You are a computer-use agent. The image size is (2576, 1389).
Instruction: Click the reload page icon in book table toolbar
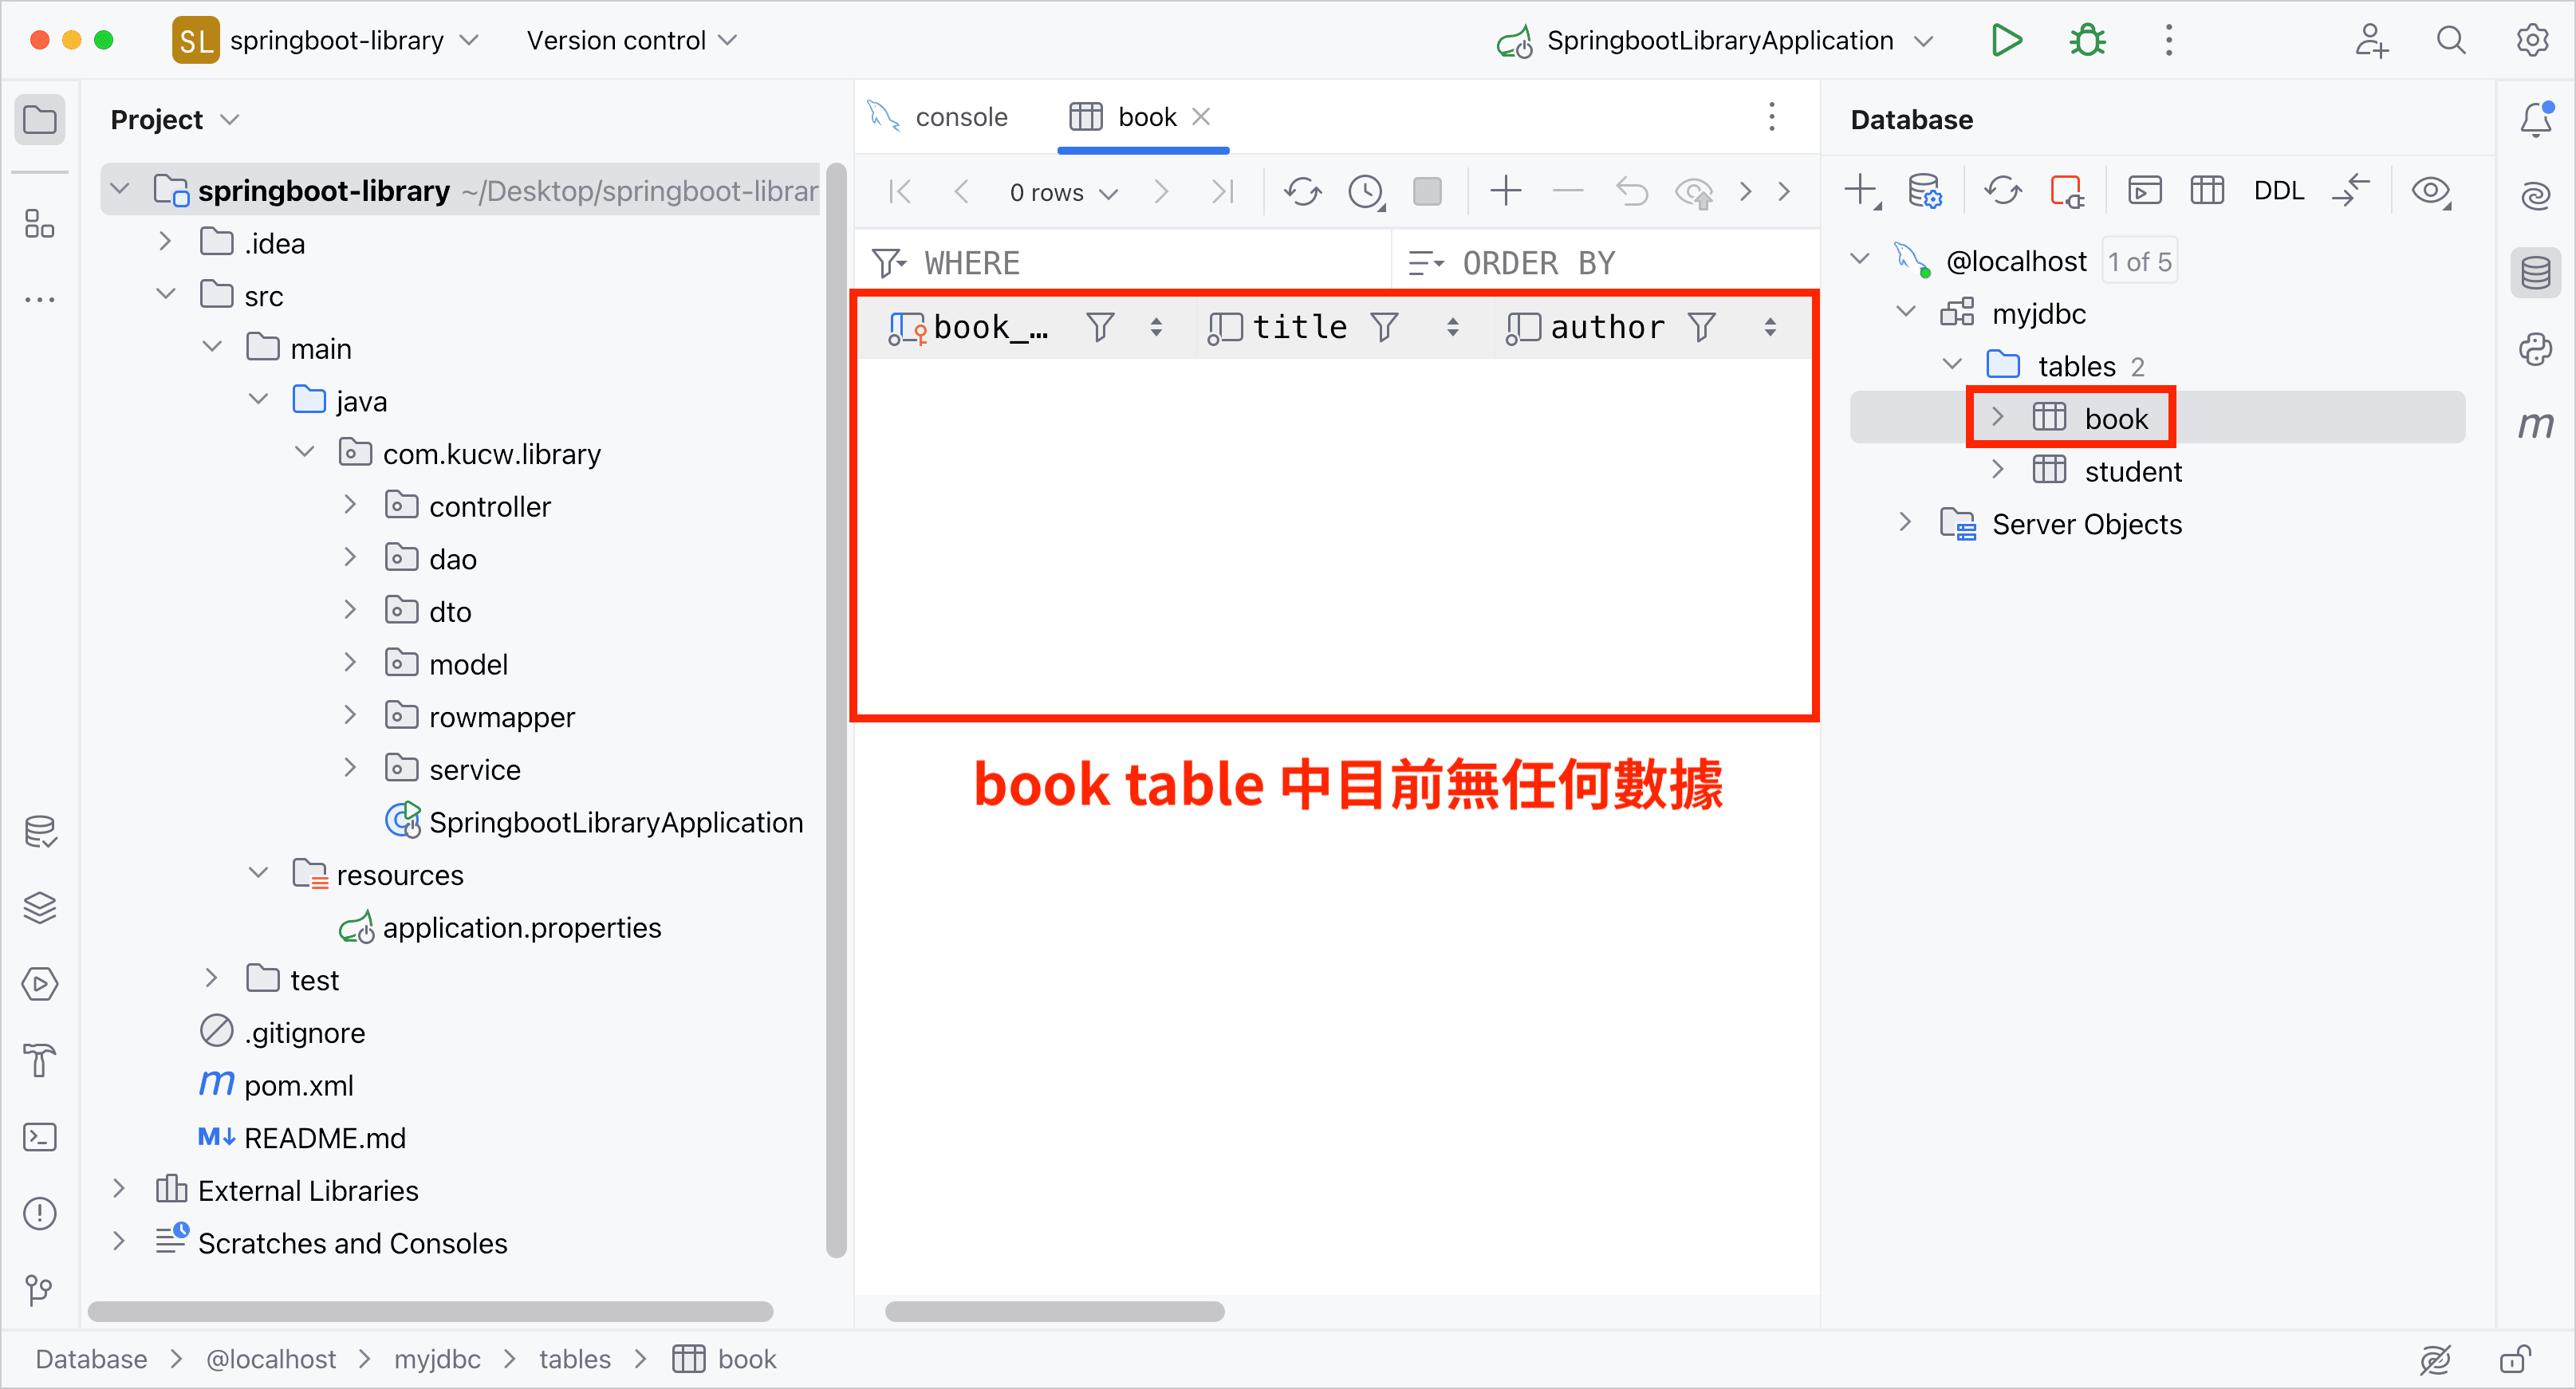1302,191
